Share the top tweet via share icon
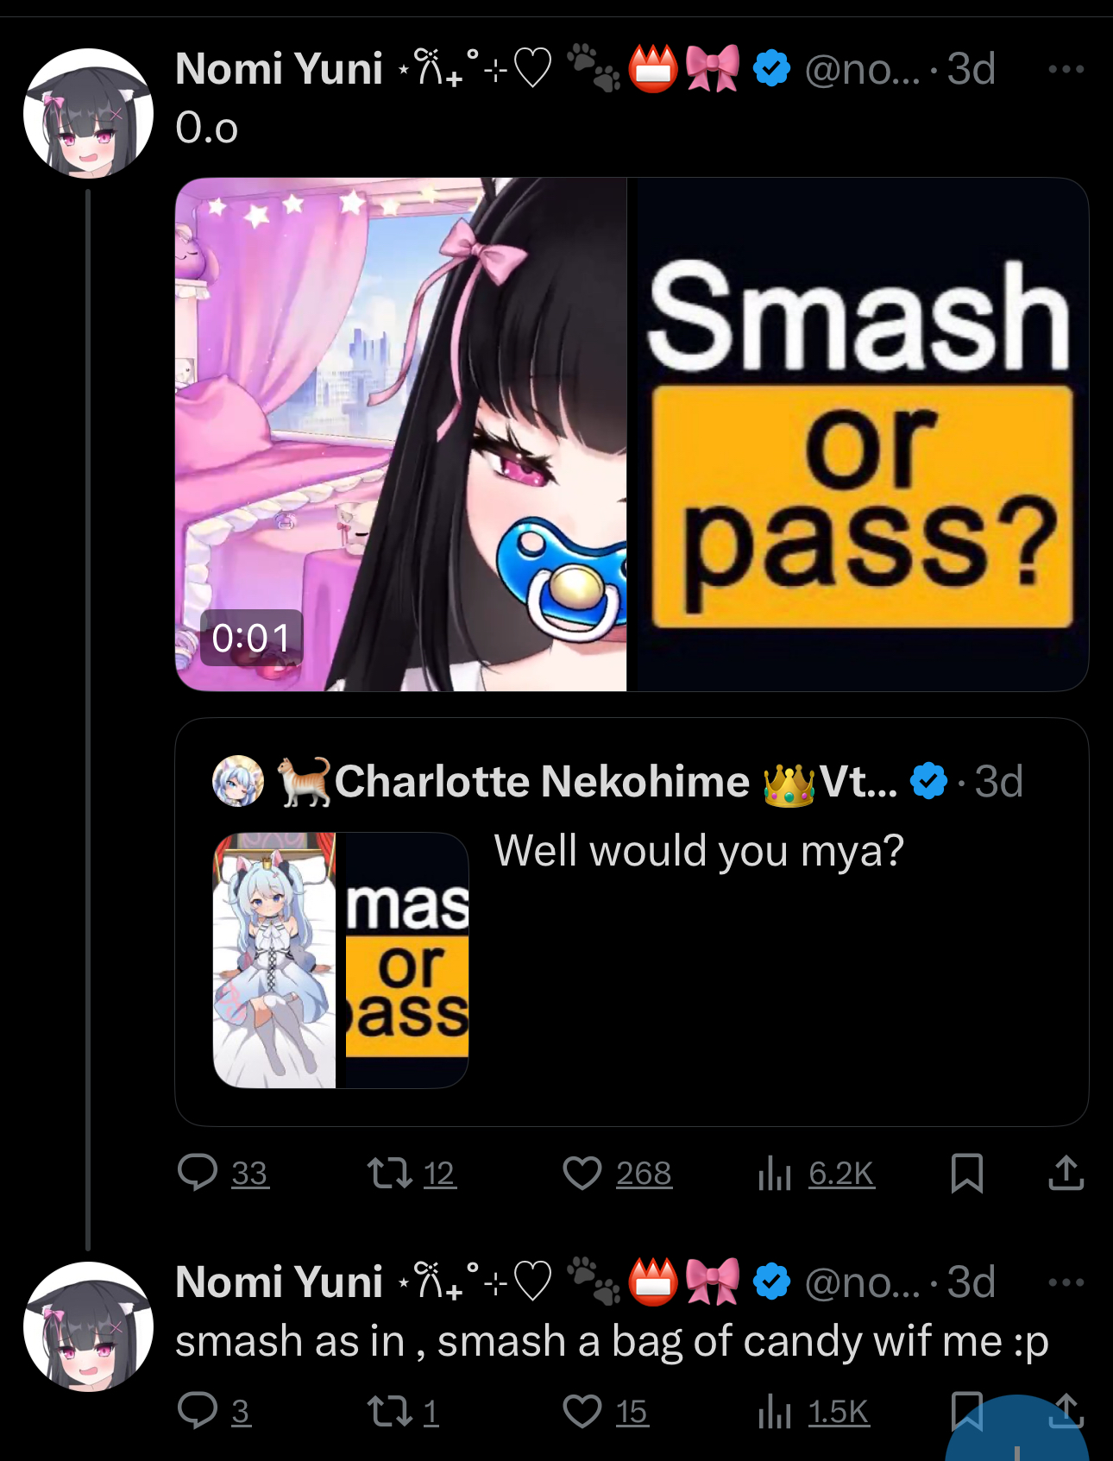The width and height of the screenshot is (1113, 1461). (x=1066, y=1173)
